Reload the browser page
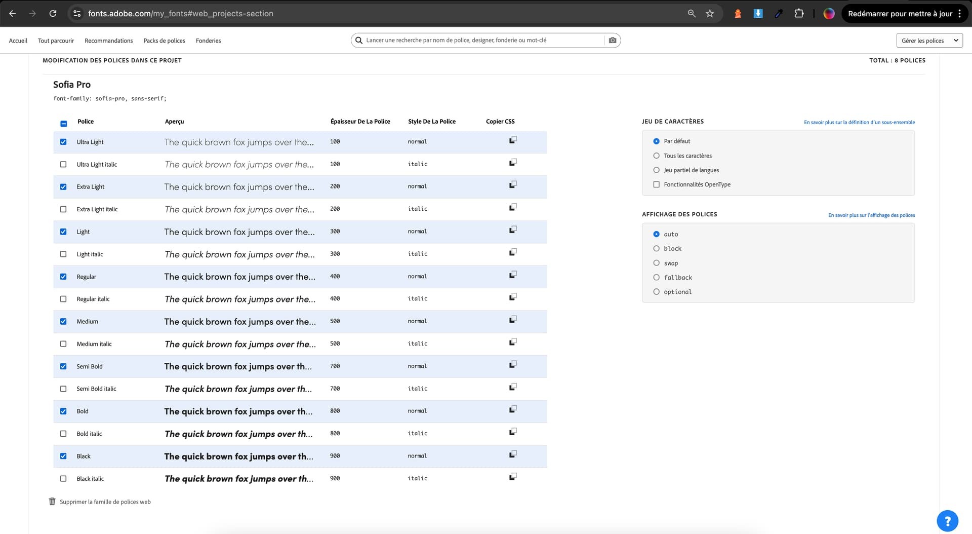This screenshot has width=972, height=534. pyautogui.click(x=53, y=14)
